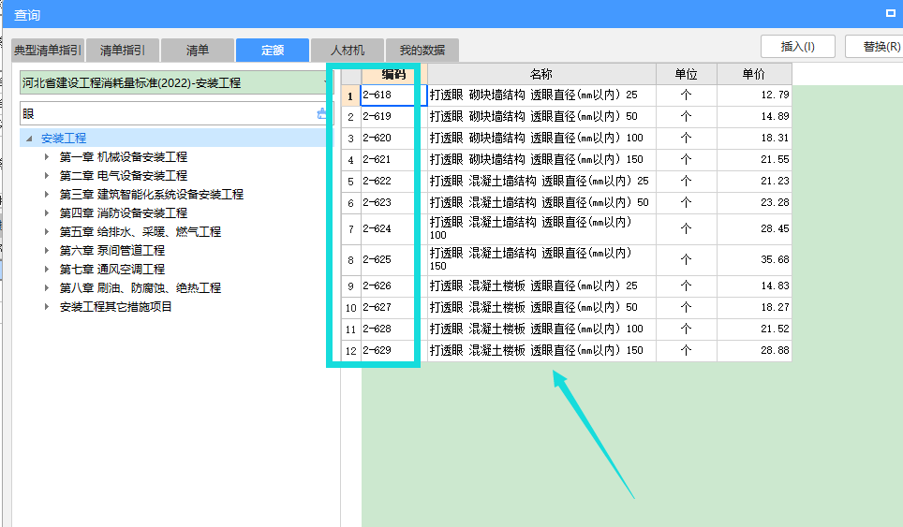Image resolution: width=903 pixels, height=527 pixels.
Task: Select 第七章 通风空调工程 label
Action: pos(112,269)
